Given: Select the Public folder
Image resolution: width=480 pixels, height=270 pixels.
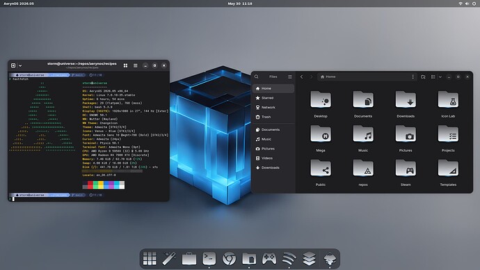Looking at the screenshot, I should [x=321, y=168].
